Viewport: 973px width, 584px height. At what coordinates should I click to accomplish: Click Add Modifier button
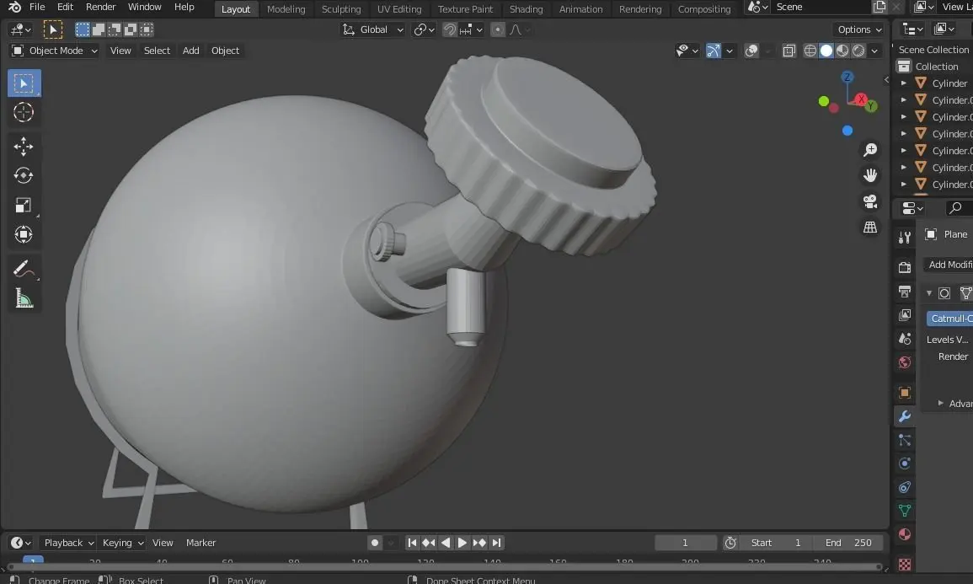coord(949,265)
